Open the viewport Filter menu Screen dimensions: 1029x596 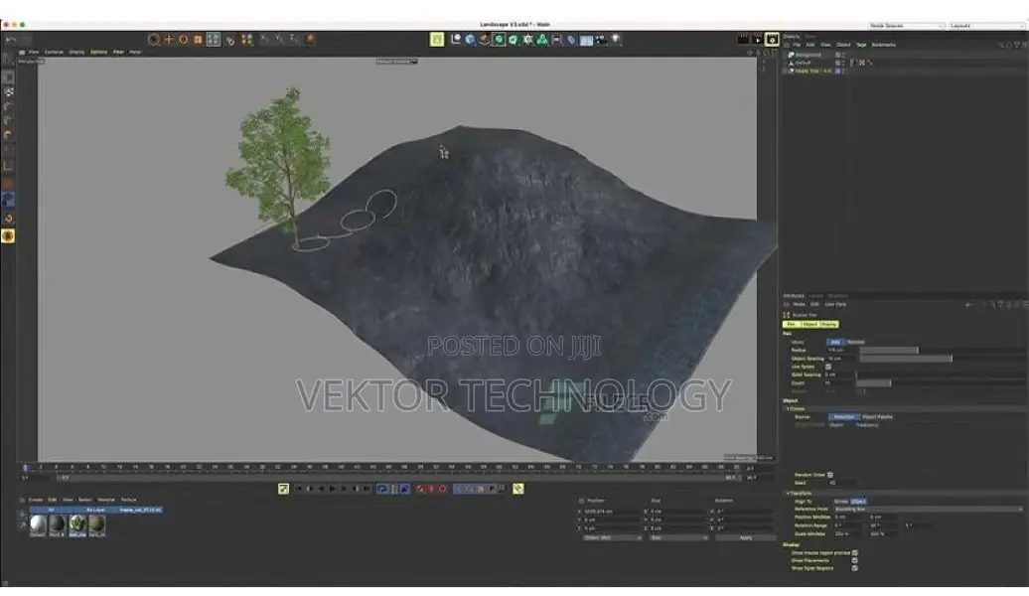click(x=118, y=52)
